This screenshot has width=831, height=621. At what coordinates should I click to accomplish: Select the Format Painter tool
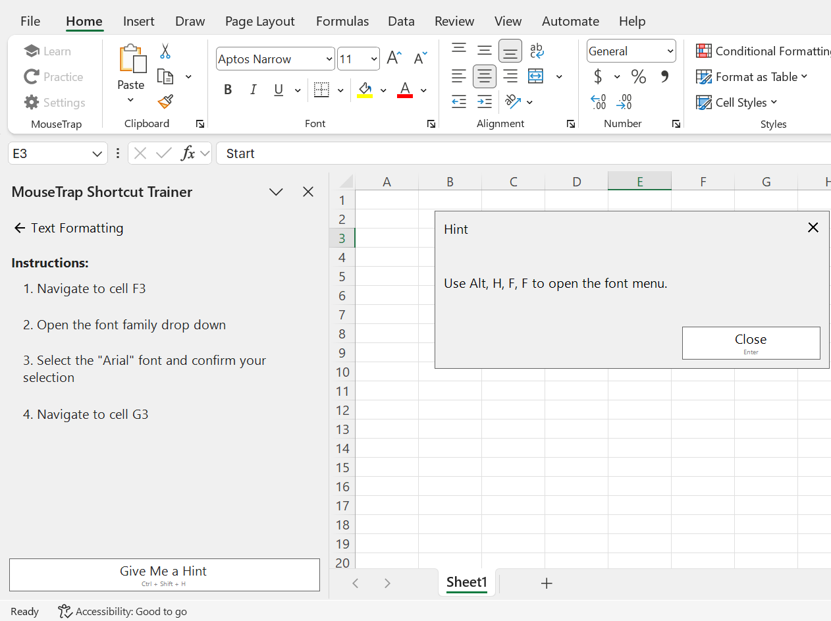pyautogui.click(x=165, y=102)
